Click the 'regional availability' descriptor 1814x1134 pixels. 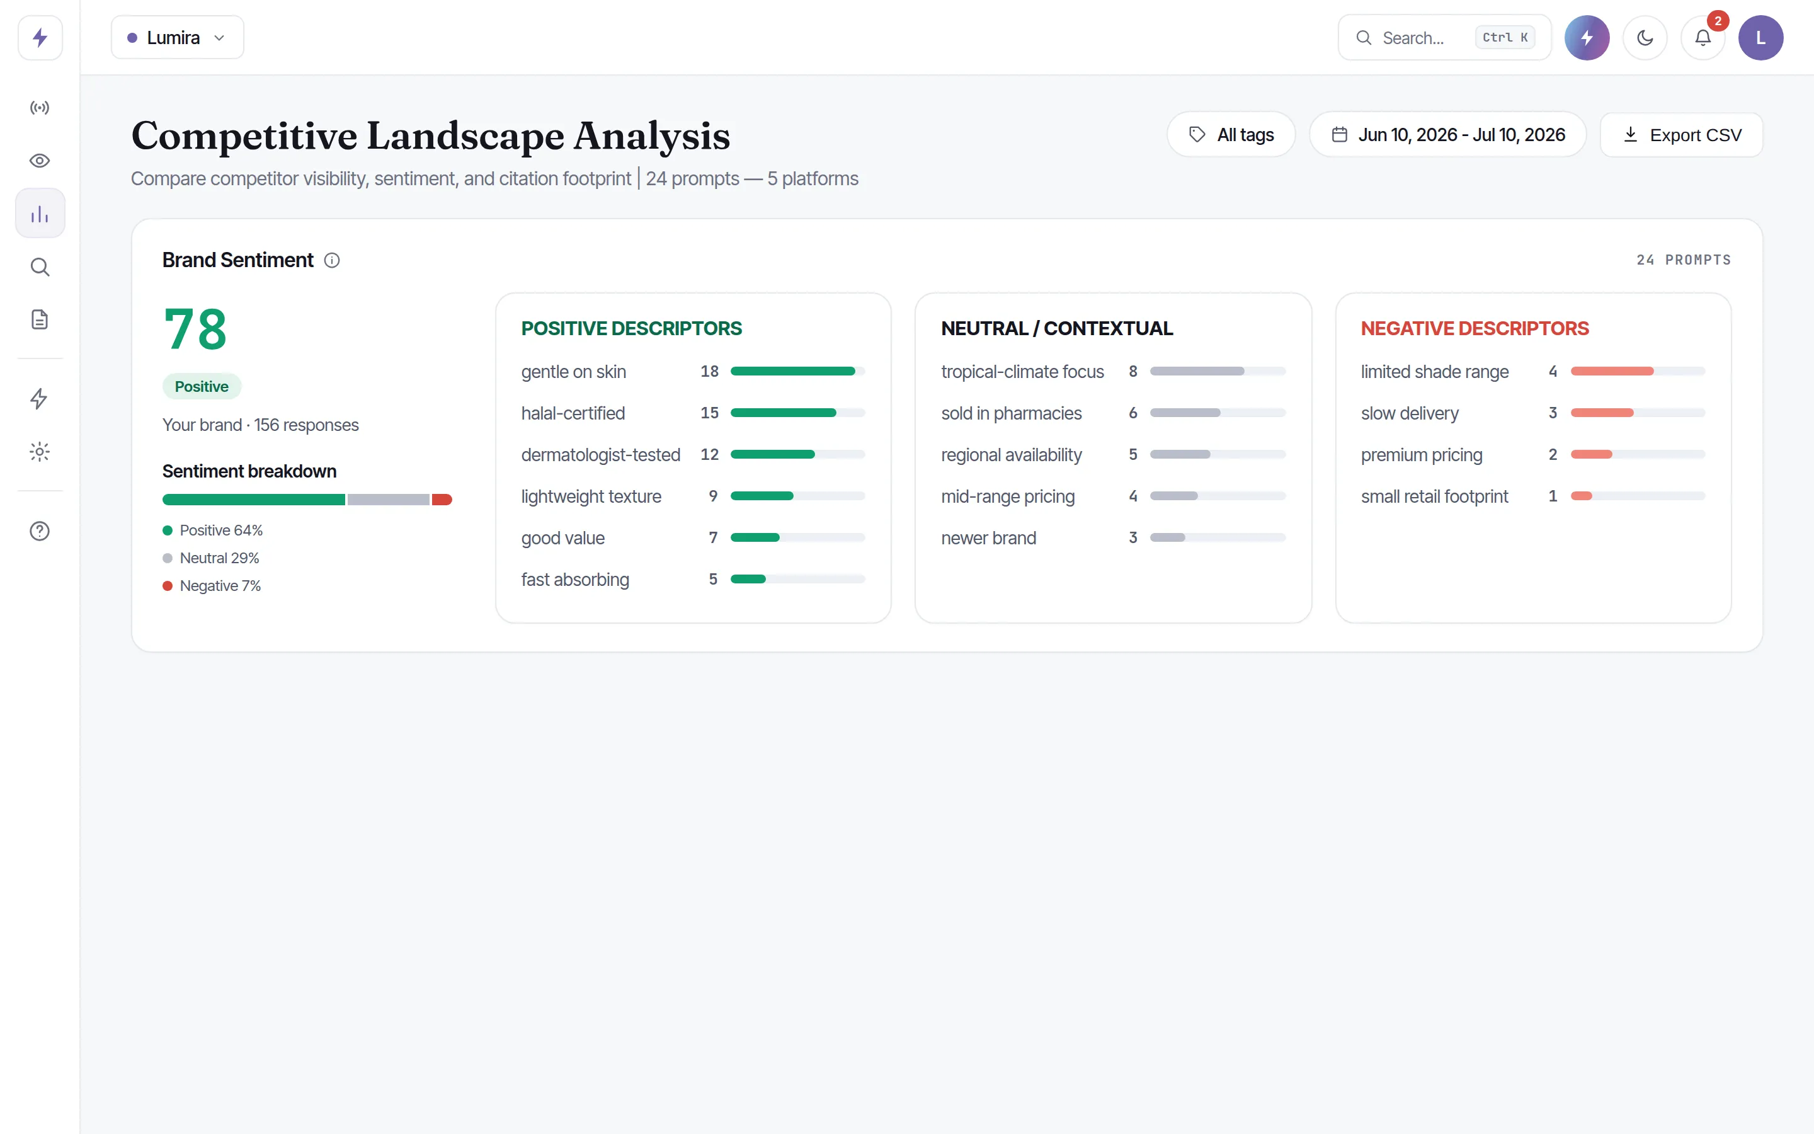pos(1011,454)
